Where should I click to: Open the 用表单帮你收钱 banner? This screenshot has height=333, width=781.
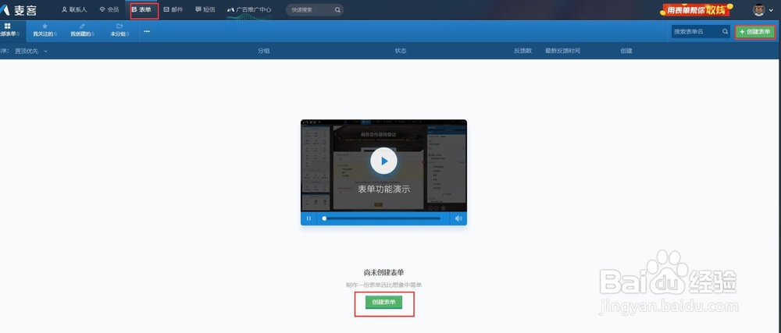[697, 9]
